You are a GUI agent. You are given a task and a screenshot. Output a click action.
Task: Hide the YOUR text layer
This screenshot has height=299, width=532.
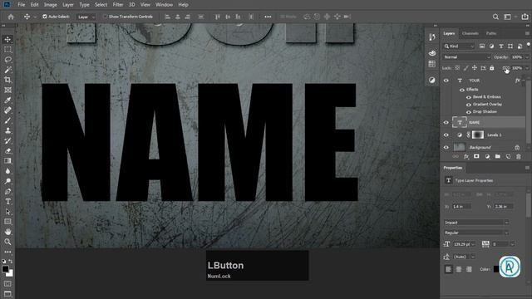pyautogui.click(x=446, y=81)
